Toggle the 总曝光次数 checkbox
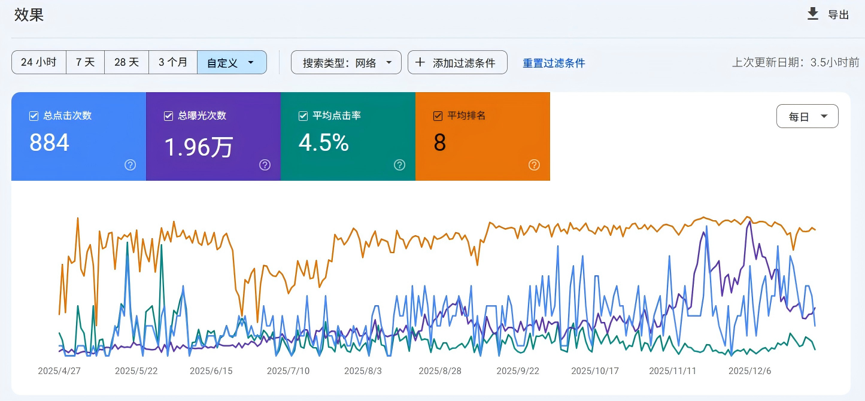This screenshot has height=401, width=865. (169, 116)
